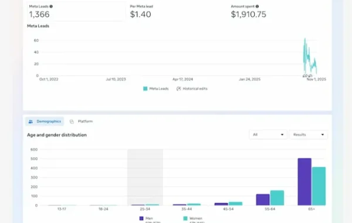Click the 55-64 age label
The height and width of the screenshot is (223, 352).
(270, 209)
